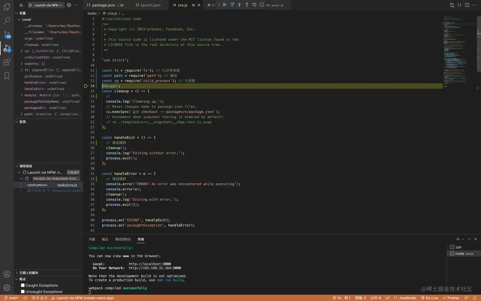This screenshot has width=481, height=301.
Task: Expand the 已载入的脚本 section
Action: click(17, 273)
